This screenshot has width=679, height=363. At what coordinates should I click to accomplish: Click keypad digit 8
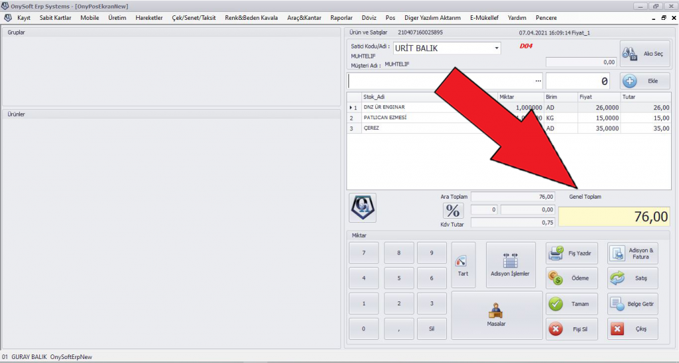click(x=399, y=252)
